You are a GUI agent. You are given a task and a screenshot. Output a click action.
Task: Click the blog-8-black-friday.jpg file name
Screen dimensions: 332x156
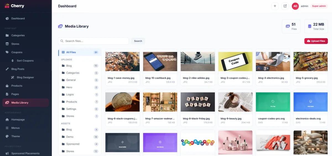point(196,118)
